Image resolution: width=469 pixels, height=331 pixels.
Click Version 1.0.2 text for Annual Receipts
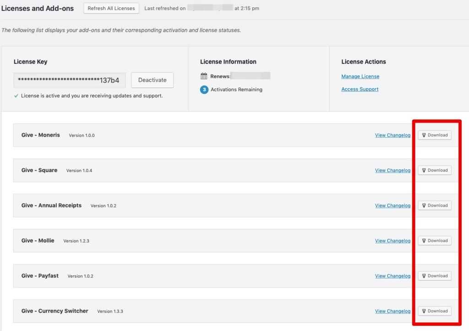pyautogui.click(x=104, y=206)
